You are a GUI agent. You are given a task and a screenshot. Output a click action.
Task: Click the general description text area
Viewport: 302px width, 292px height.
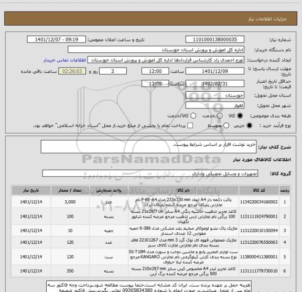point(148,147)
